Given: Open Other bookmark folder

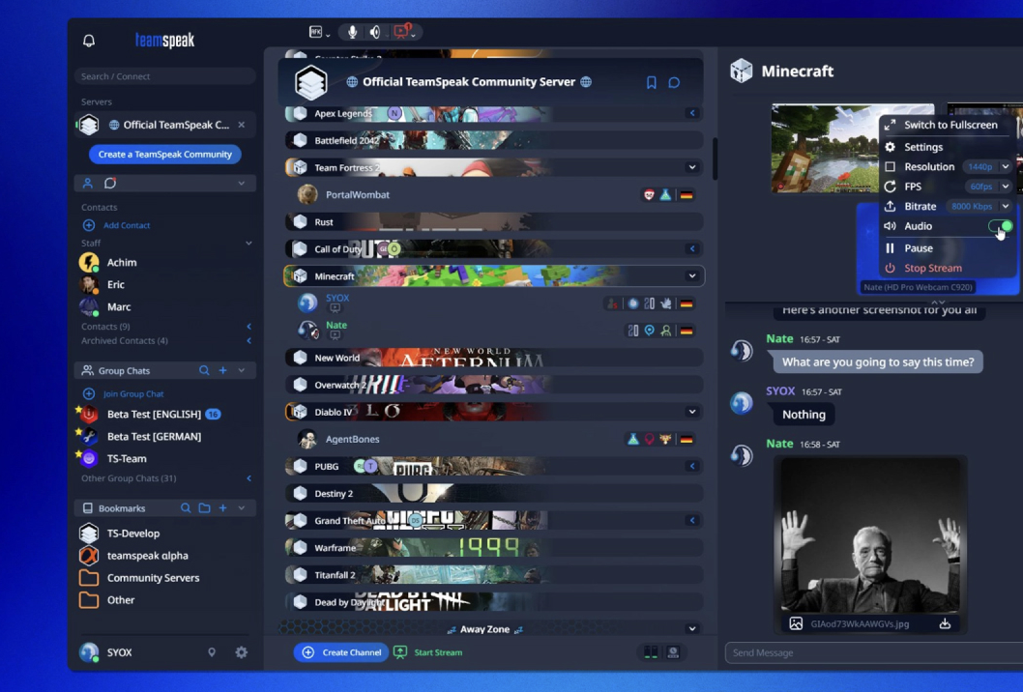Looking at the screenshot, I should pos(121,600).
